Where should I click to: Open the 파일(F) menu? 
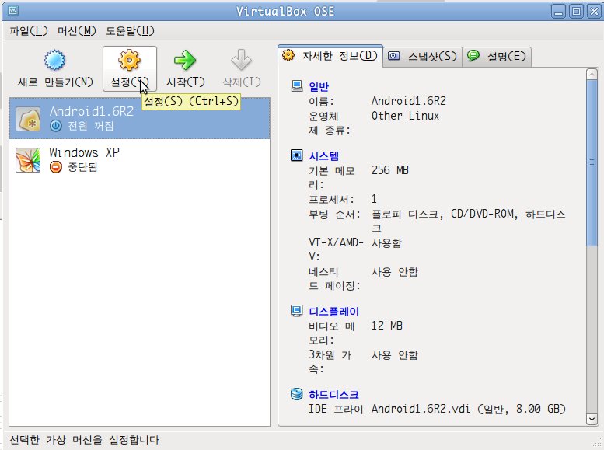click(x=29, y=31)
